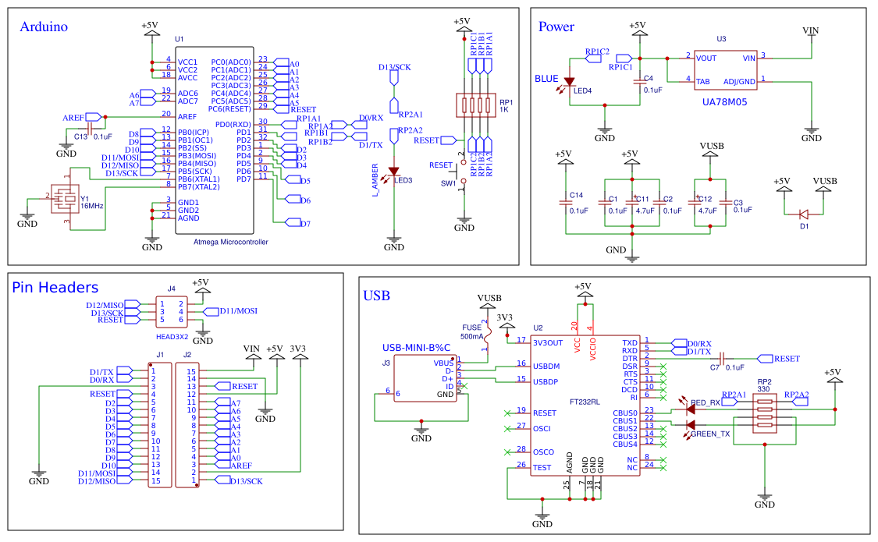Screen dimensions: 878x542
Task: Select the 4.7uF capacitor C11
Action: pyautogui.click(x=634, y=203)
